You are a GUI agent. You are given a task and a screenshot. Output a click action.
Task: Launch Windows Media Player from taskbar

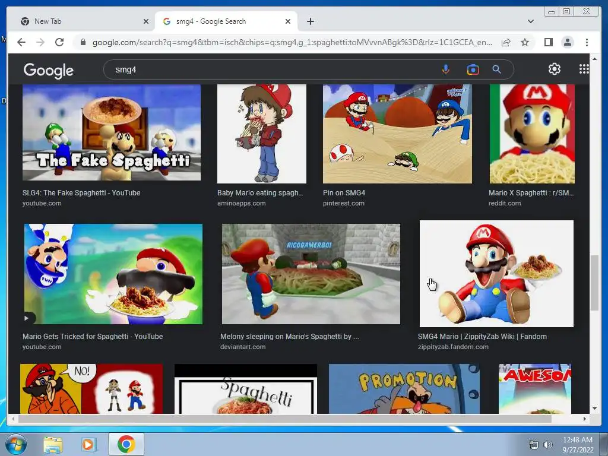pyautogui.click(x=88, y=445)
